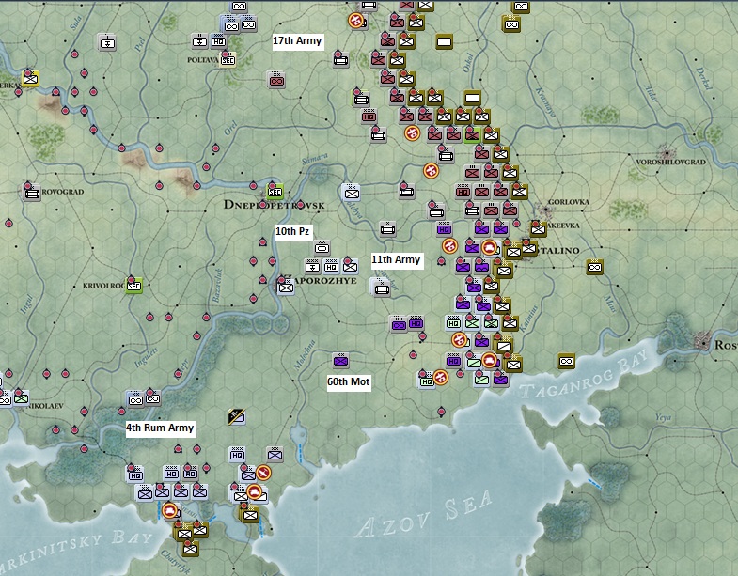Click the Gorlovka city name

pos(569,202)
